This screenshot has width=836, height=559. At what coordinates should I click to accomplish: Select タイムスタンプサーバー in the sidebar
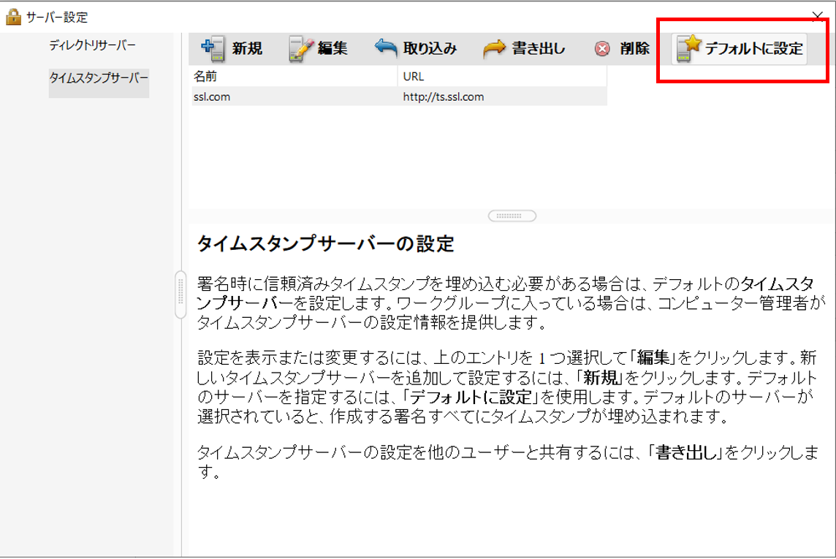tap(99, 77)
